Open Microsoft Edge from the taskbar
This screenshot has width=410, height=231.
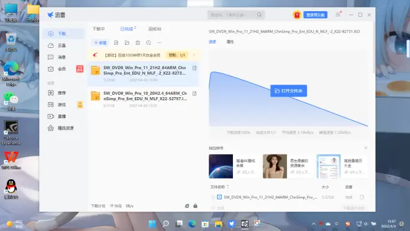coord(192,224)
